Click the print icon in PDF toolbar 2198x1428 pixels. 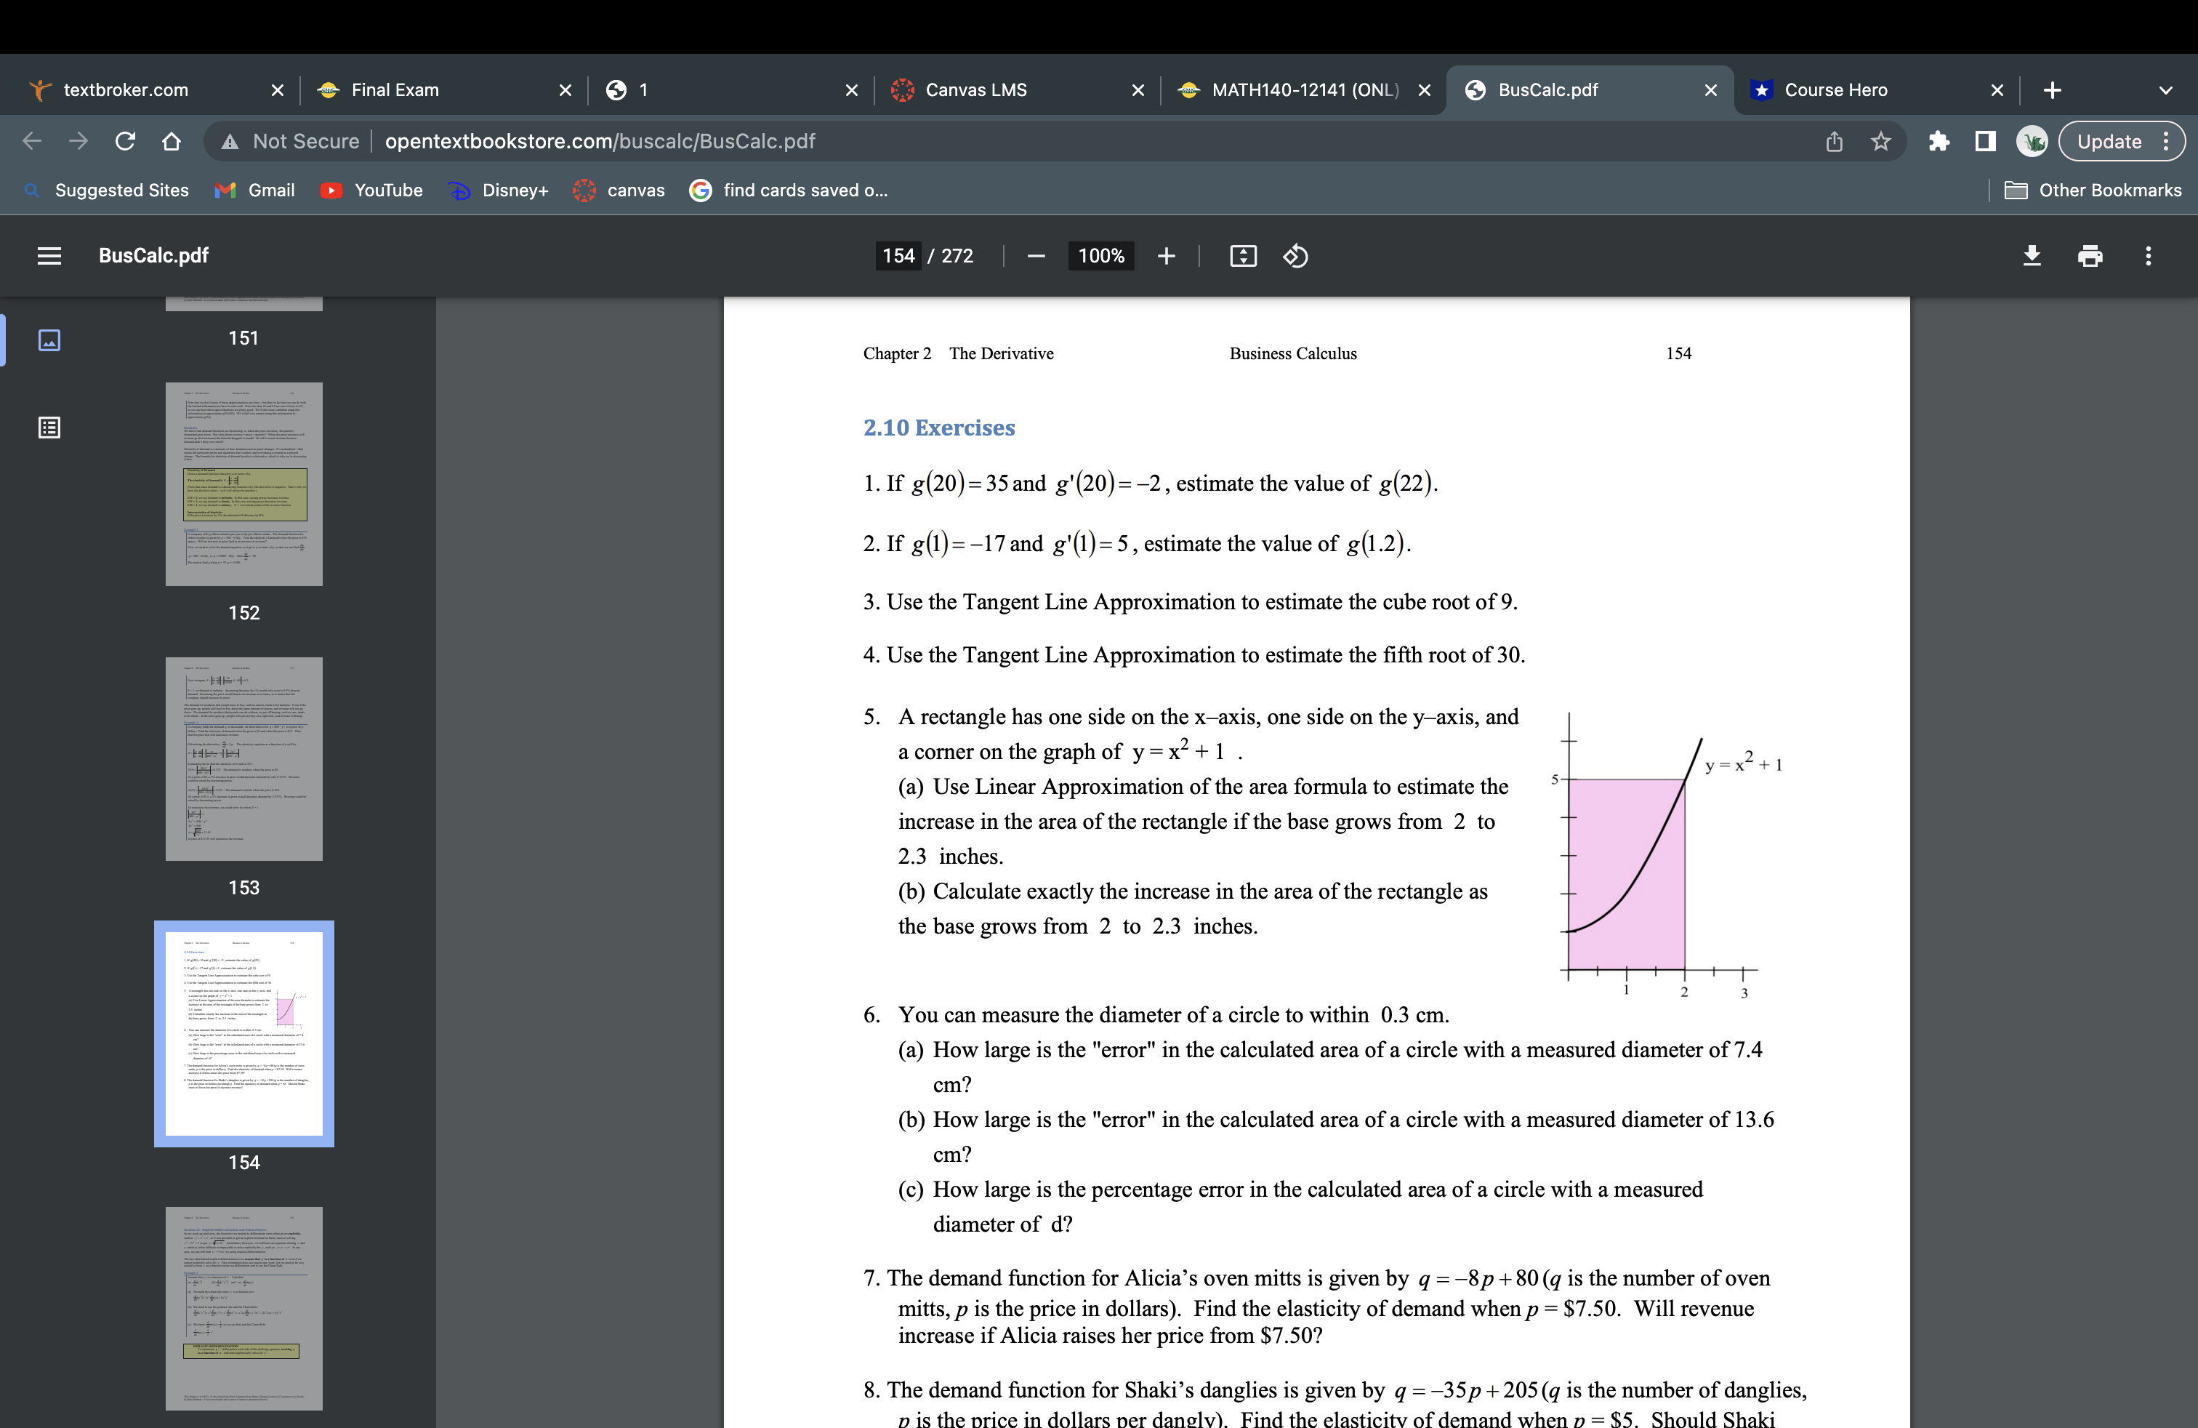click(2090, 256)
